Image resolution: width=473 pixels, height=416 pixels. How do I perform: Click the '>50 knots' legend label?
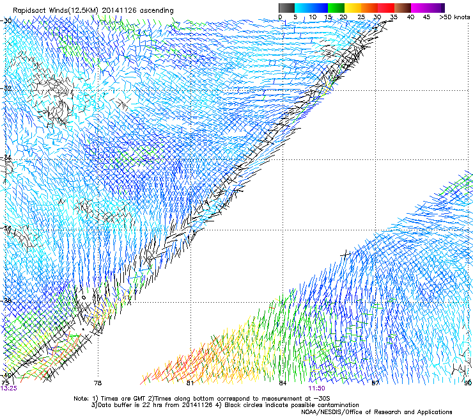tap(454, 17)
